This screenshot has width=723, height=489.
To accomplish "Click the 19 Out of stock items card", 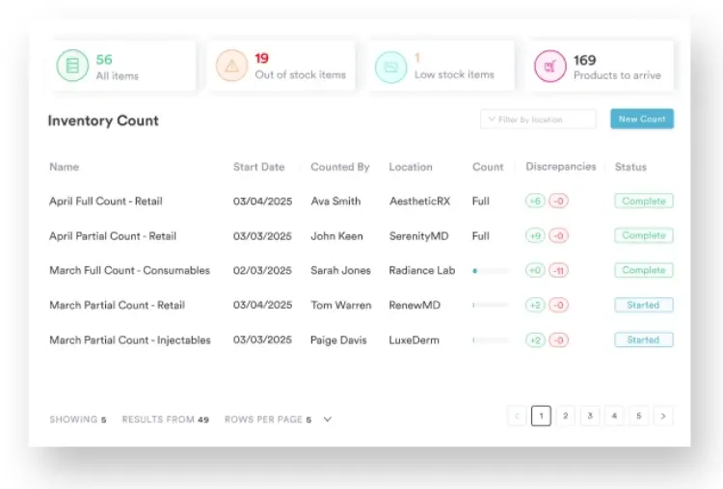I will click(281, 66).
